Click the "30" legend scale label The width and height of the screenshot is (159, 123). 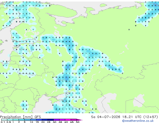(55, 122)
